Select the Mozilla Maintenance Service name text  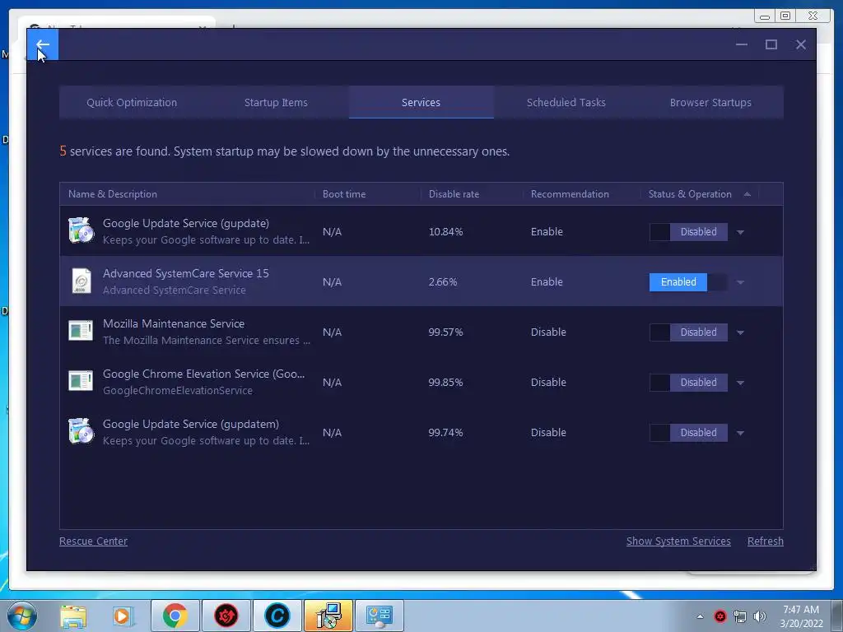(x=174, y=323)
